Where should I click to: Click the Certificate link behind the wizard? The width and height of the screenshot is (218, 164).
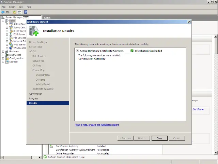[198, 109]
